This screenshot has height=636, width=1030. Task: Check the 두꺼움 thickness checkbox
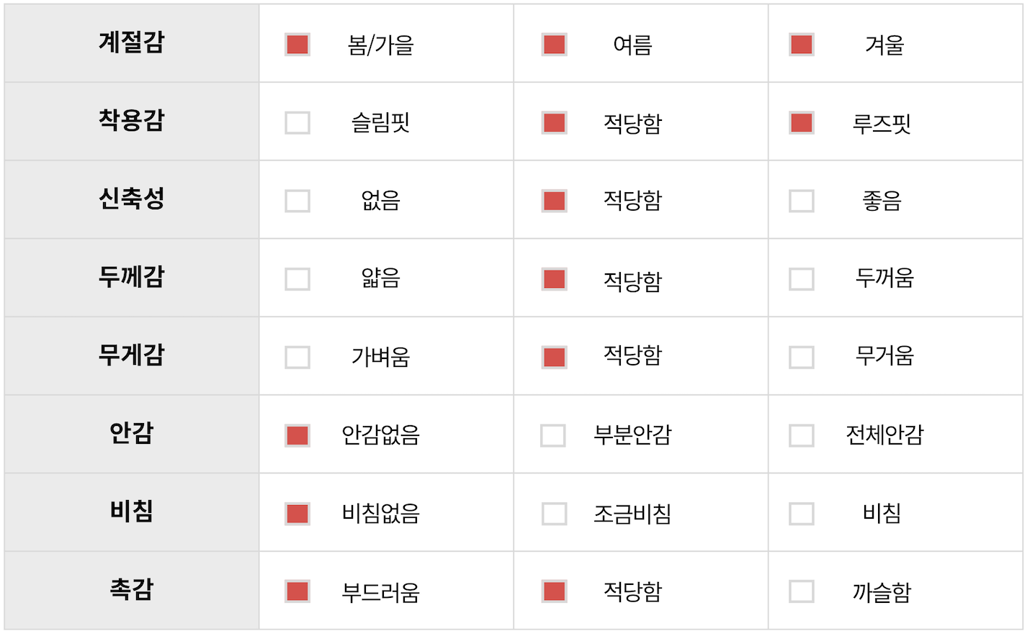click(802, 279)
